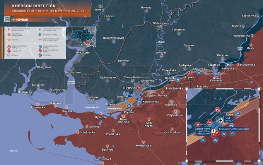Click the legend's engagements lightning icon
This screenshot has height=165, width=263.
coord(9,51)
